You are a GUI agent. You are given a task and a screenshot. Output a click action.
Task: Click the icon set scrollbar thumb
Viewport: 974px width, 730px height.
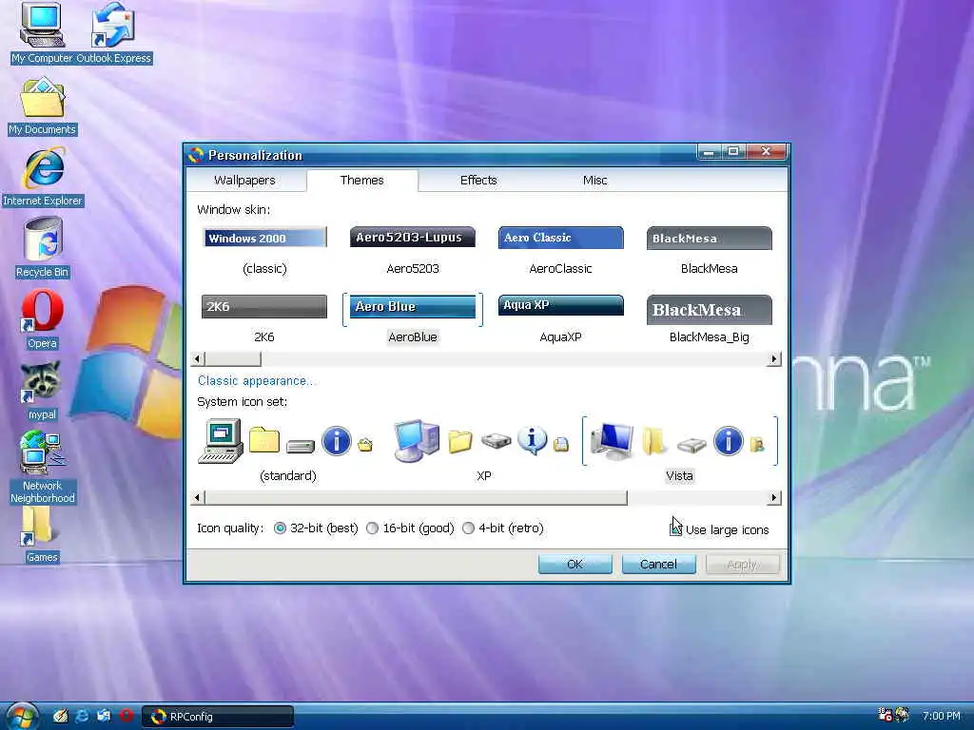pos(417,497)
